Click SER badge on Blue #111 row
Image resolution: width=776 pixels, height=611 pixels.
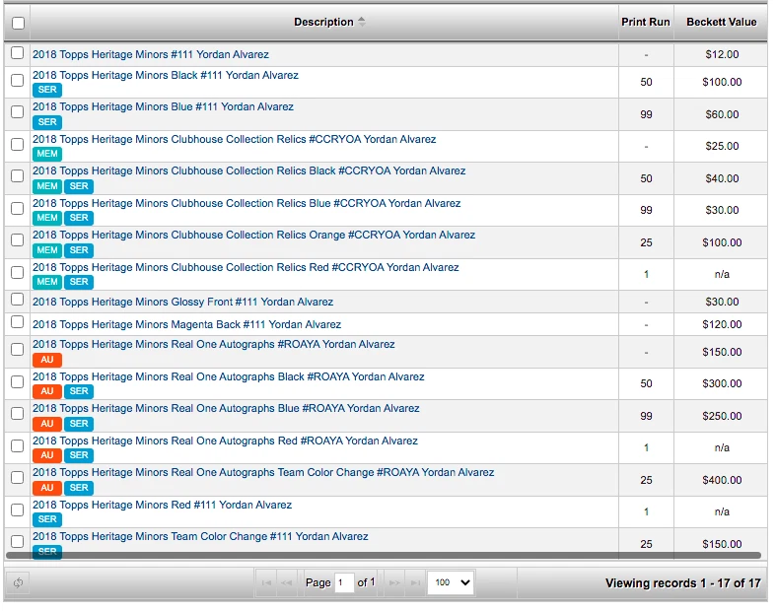47,121
